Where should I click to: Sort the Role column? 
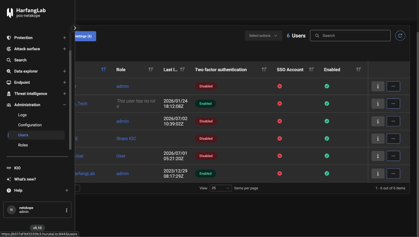[x=151, y=69]
